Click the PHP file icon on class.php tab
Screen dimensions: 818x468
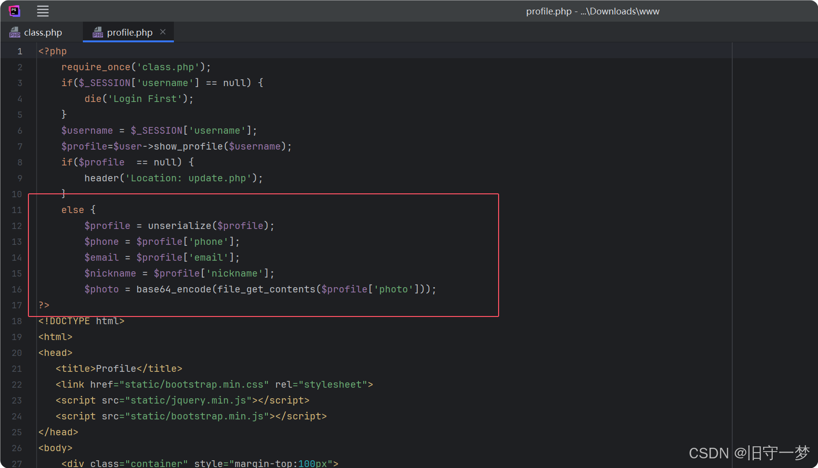coord(15,32)
